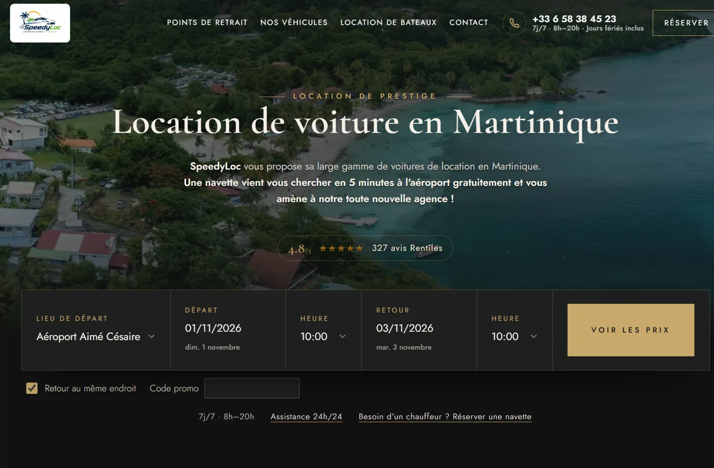Image resolution: width=714 pixels, height=468 pixels.
Task: Expand the departure hour dropdown
Action: (x=323, y=337)
